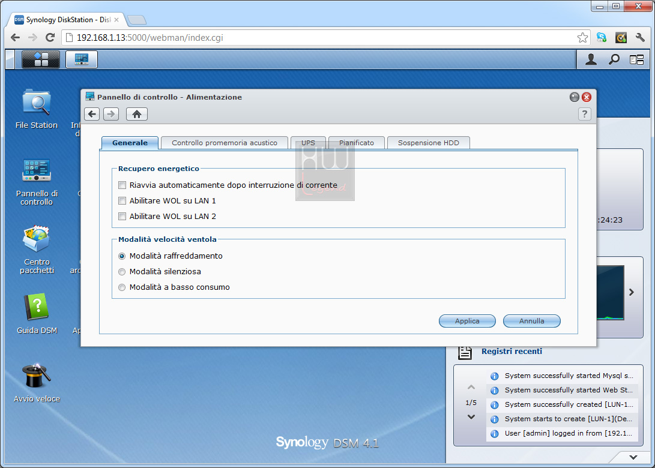Screen dimensions: 655x468
Task: Go back in Control Panel window
Action: [92, 114]
